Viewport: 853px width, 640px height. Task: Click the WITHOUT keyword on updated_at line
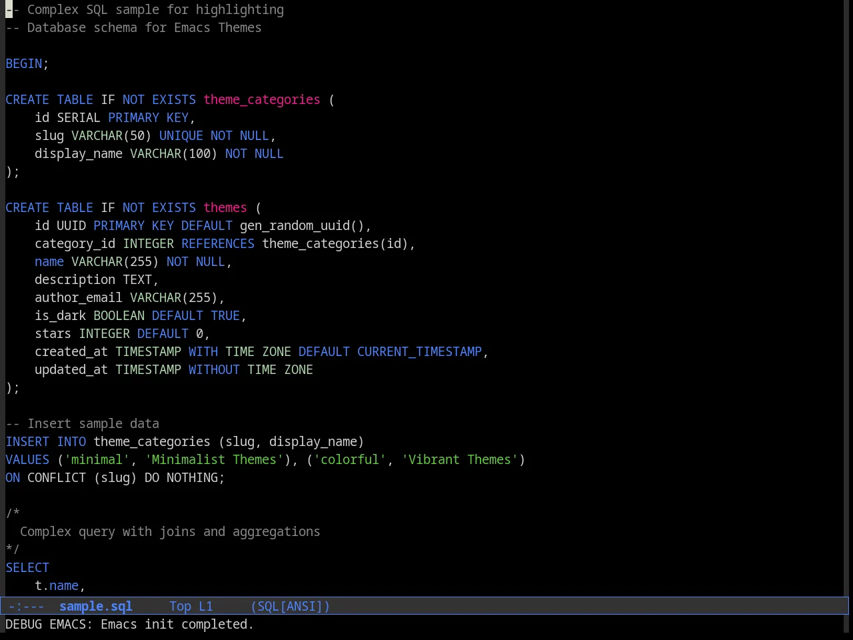[214, 369]
